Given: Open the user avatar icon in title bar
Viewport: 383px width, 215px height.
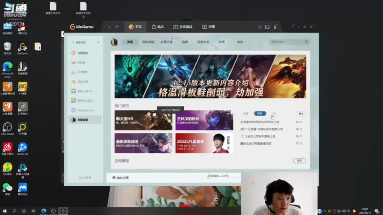Looking at the screenshot, I should pos(275,27).
